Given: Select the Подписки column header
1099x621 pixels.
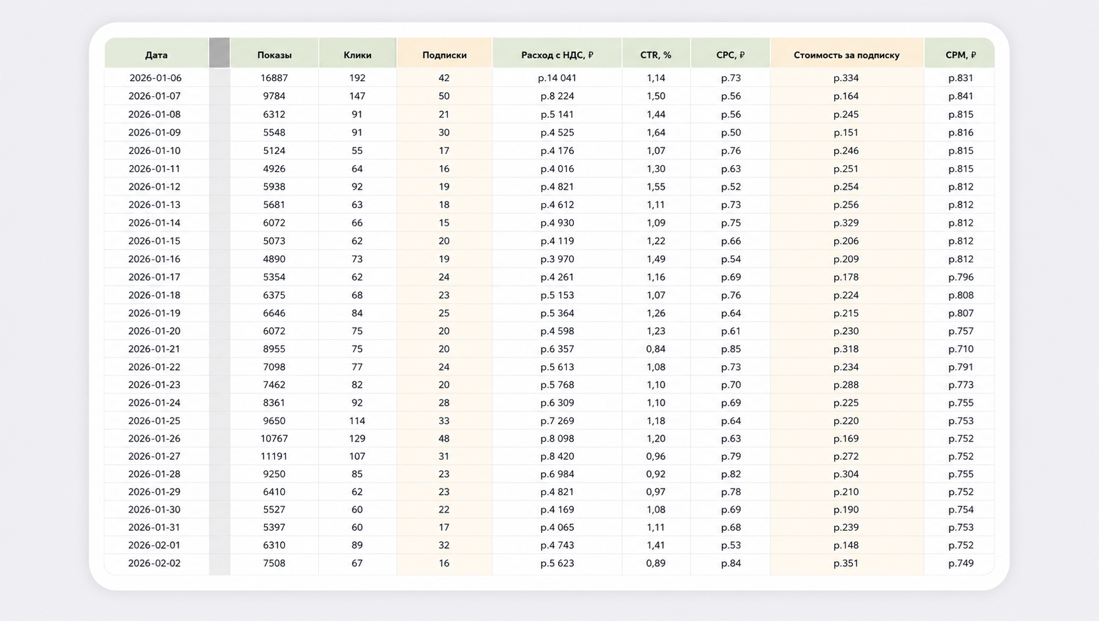Looking at the screenshot, I should coord(444,55).
